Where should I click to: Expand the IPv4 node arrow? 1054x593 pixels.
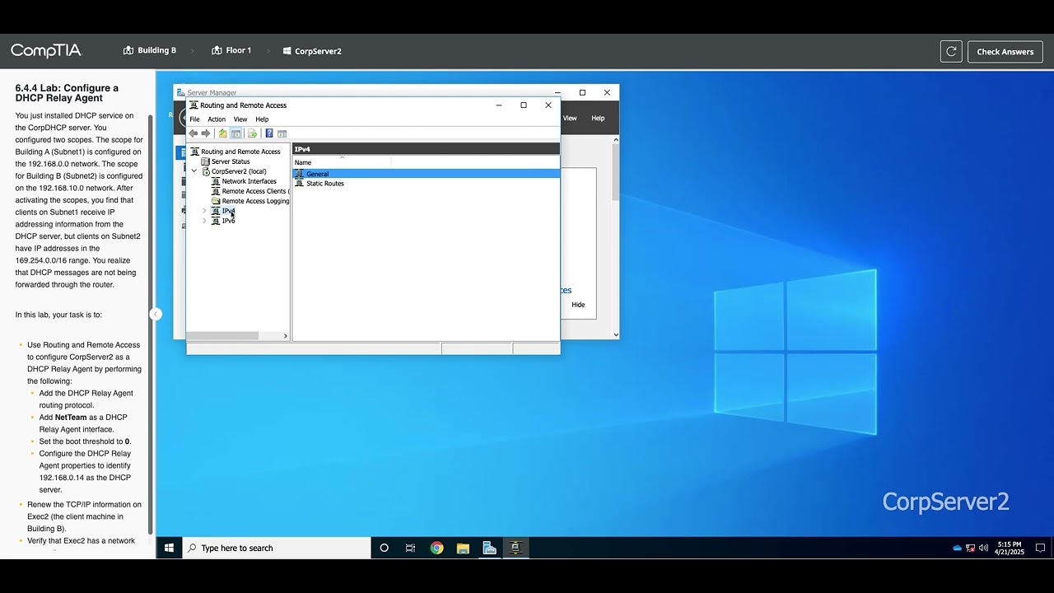coord(204,211)
